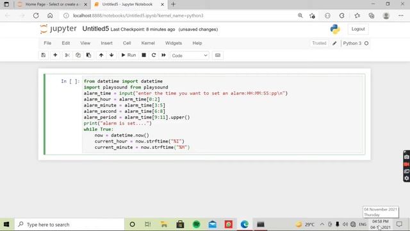
Task: Open Microsoft Edge from the taskbar
Action: (245, 225)
